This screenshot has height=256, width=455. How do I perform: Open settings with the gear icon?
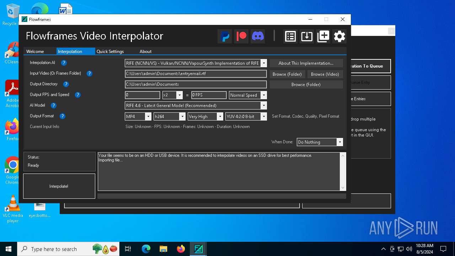pos(339,36)
